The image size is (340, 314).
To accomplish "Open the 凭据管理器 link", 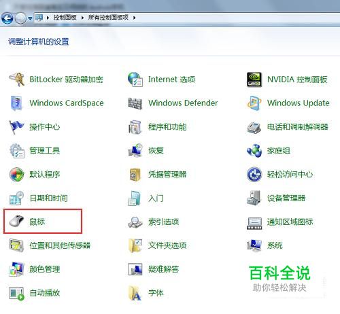I will (x=167, y=175).
